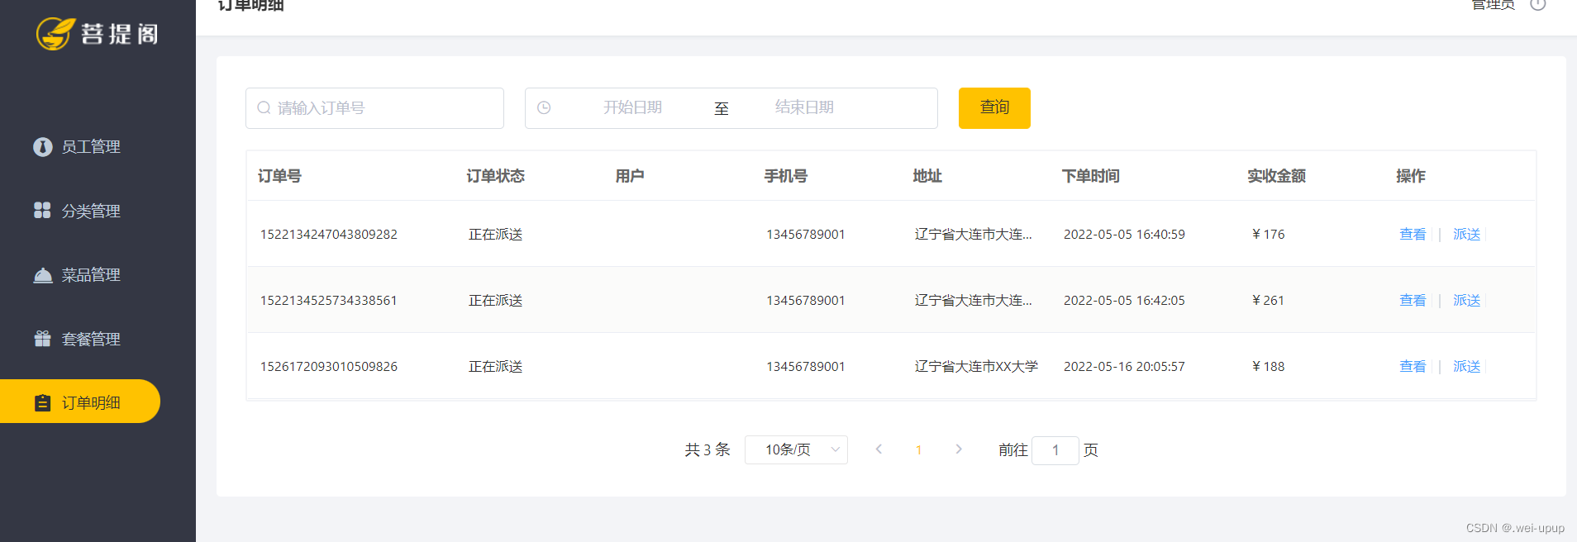Click the address 辽宁省大连市XX大学
This screenshot has height=542, width=1577.
[x=976, y=367]
